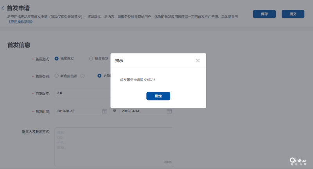
Task: Open the calendar icon for the end date
Action: point(169,111)
